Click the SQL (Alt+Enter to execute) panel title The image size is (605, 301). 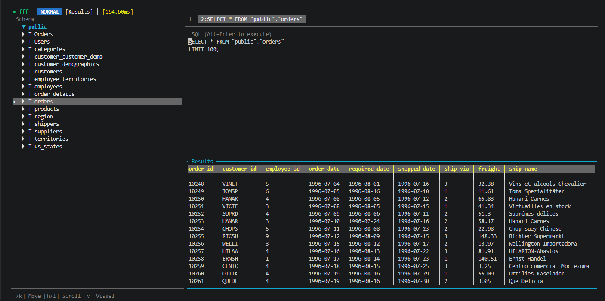click(x=232, y=34)
